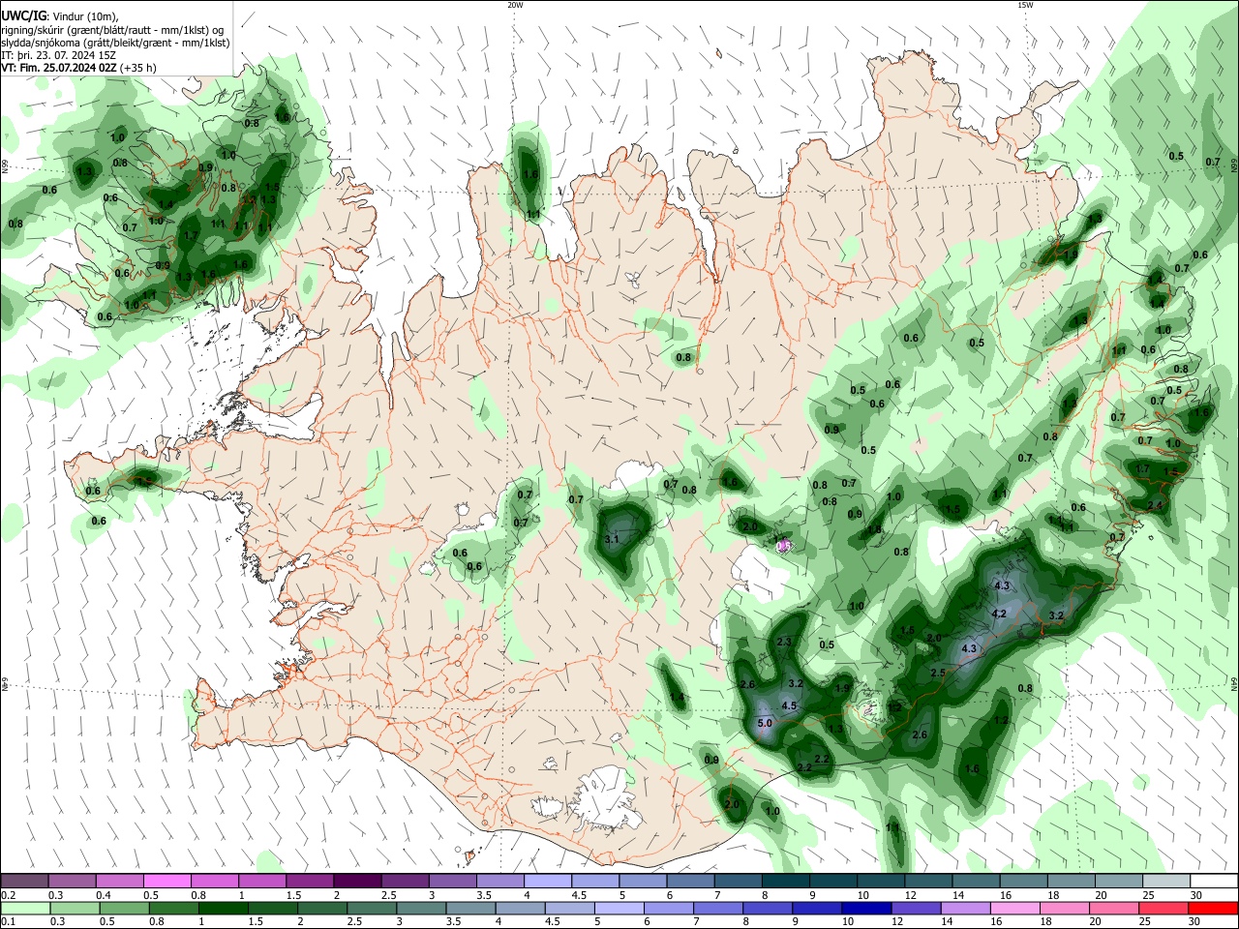The width and height of the screenshot is (1239, 929).
Task: Click the darkest green lower swatch between 1 and 1.5
Action: pos(223,908)
